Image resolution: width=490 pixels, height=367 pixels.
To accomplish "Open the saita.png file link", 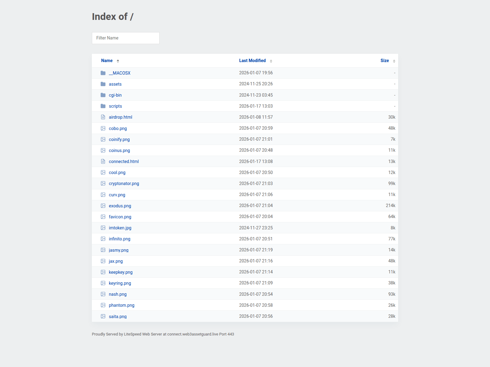I will [118, 317].
